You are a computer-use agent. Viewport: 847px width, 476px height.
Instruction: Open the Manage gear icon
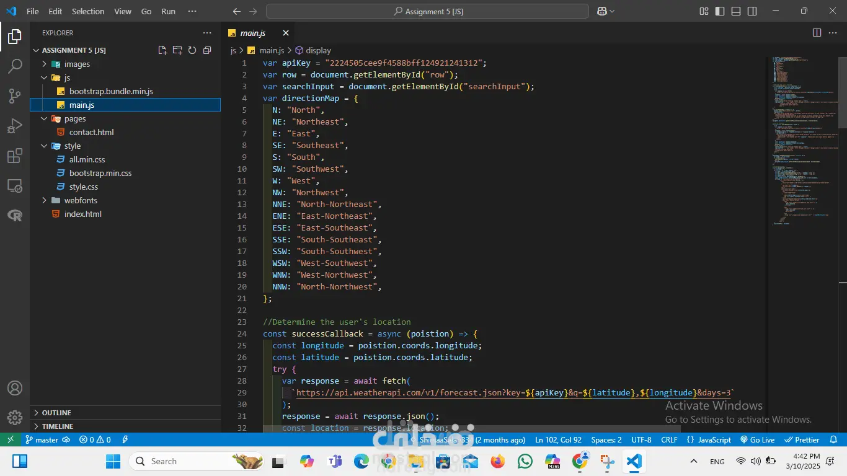click(x=15, y=417)
